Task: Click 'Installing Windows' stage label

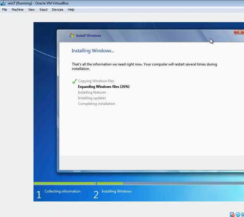Action: click(x=117, y=191)
